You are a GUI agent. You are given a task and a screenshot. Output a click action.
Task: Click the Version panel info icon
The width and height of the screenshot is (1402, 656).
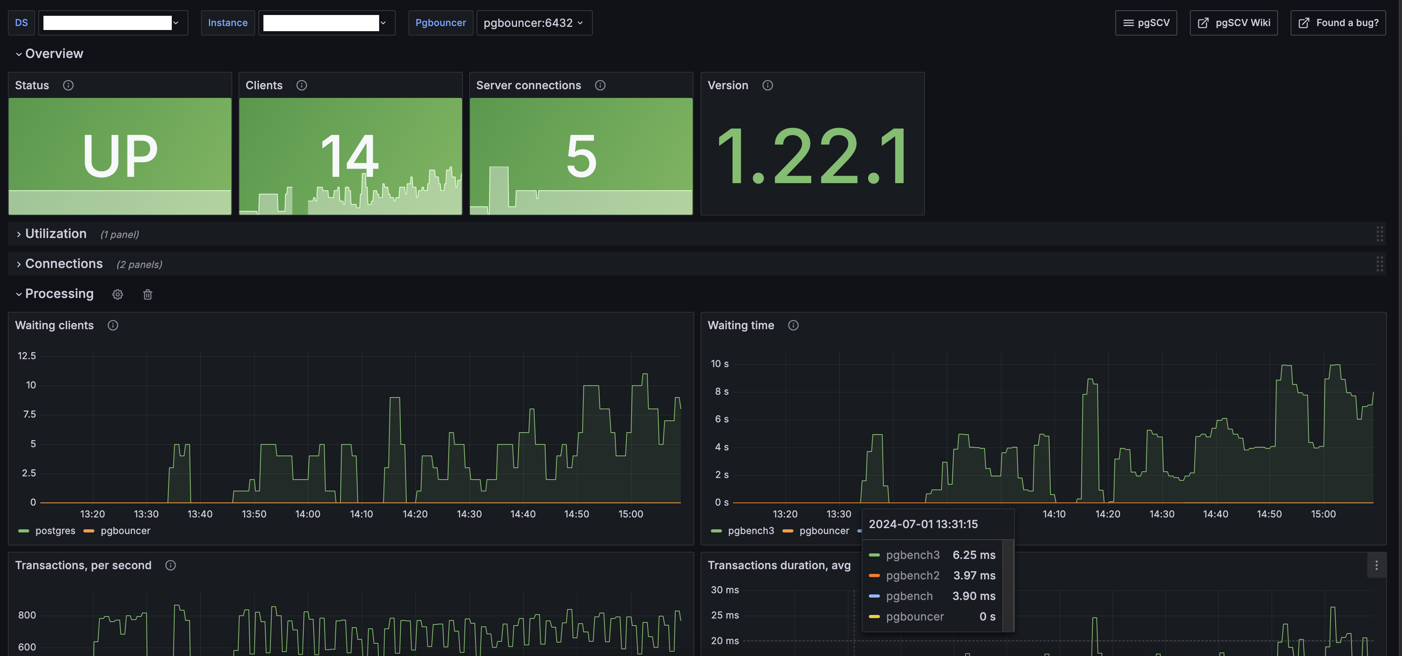(x=767, y=85)
